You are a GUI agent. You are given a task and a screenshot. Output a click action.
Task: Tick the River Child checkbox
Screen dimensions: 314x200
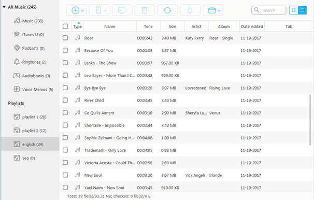pyautogui.click(x=65, y=100)
